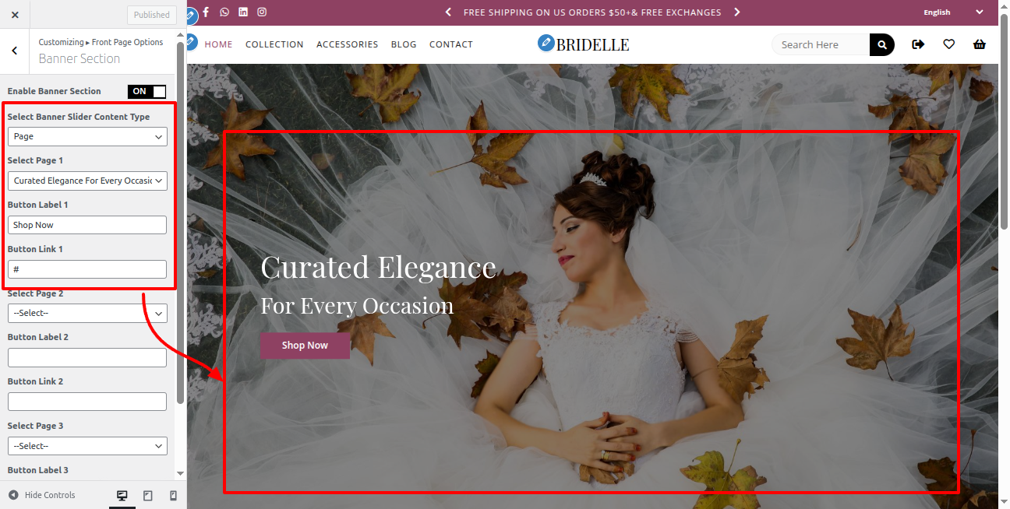Click the Front Page Options breadcrumb text
The image size is (1010, 509).
(128, 42)
